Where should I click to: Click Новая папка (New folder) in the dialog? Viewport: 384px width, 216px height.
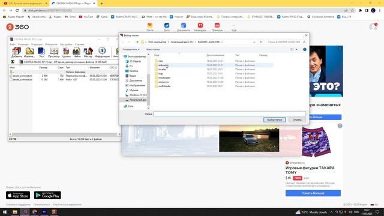coord(152,49)
